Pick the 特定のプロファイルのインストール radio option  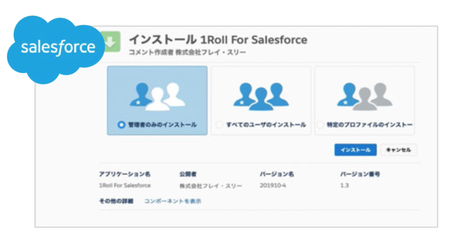pos(320,125)
